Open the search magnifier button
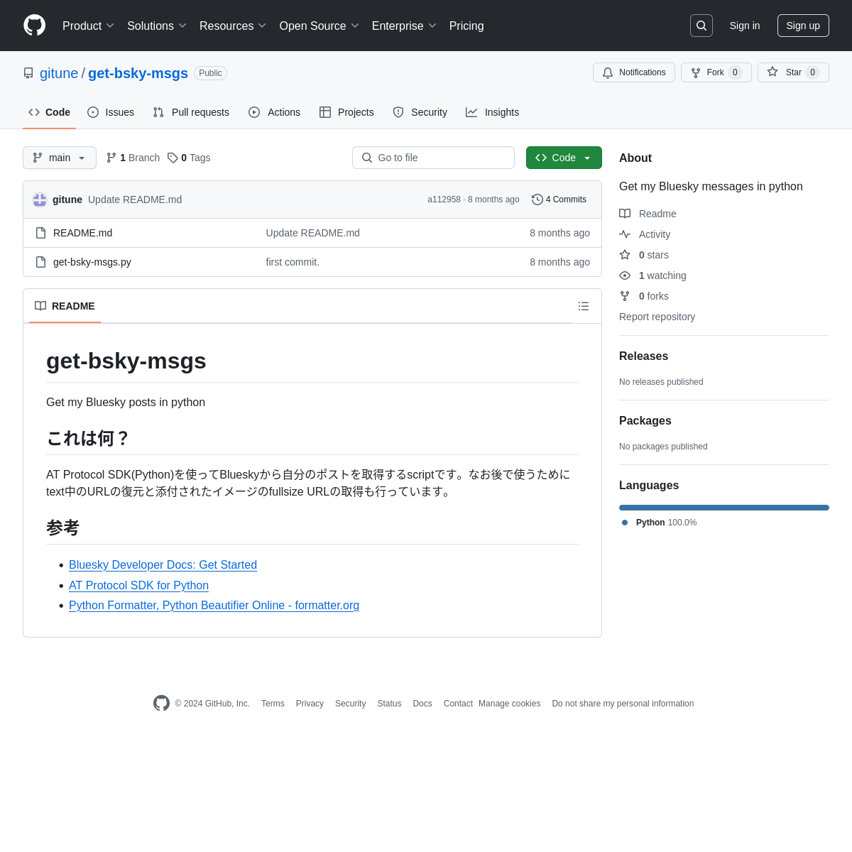852x852 pixels. point(701,26)
